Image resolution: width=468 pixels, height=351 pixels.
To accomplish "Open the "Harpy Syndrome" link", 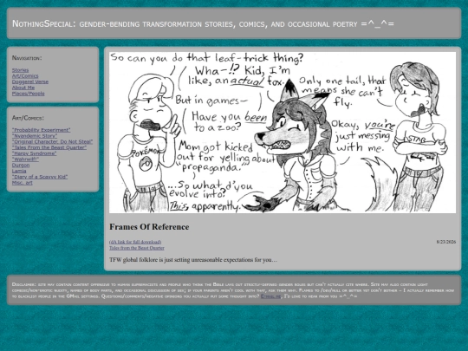I will pos(35,153).
